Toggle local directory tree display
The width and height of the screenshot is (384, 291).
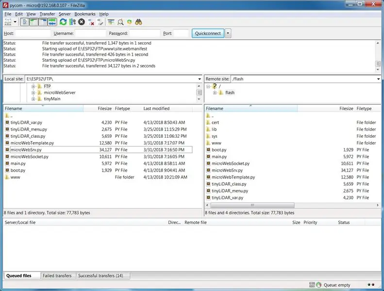point(33,22)
